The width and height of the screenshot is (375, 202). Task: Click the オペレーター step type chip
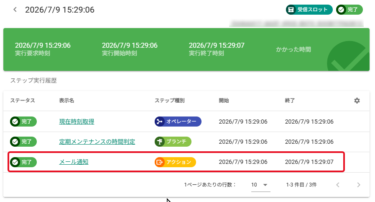tap(178, 122)
